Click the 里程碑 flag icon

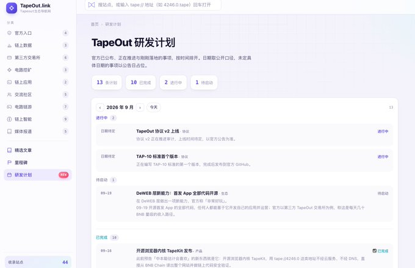coord(9,162)
